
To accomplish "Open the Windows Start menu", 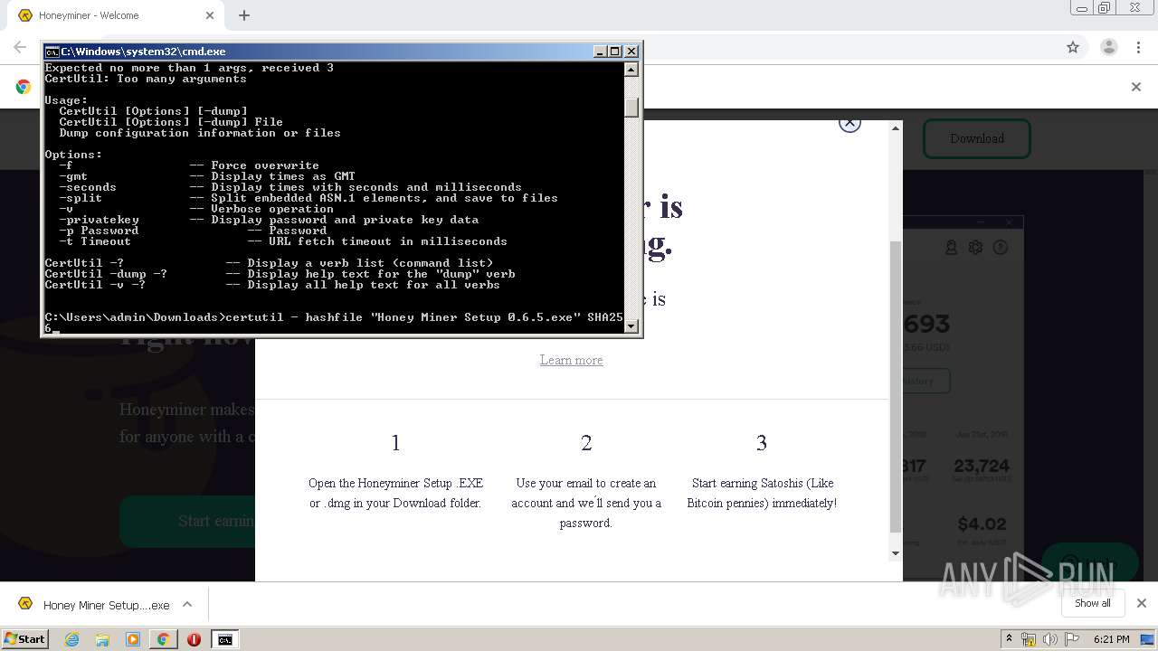I will coord(24,638).
